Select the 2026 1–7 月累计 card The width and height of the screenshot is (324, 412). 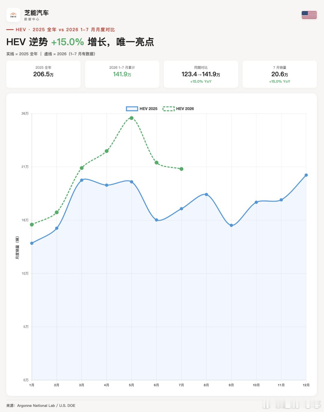(122, 74)
